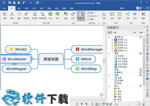Open the 文件 file menu

(4, 8)
